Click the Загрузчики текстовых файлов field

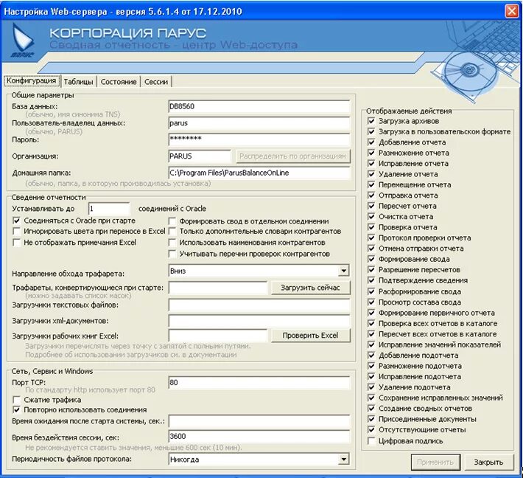tap(259, 305)
